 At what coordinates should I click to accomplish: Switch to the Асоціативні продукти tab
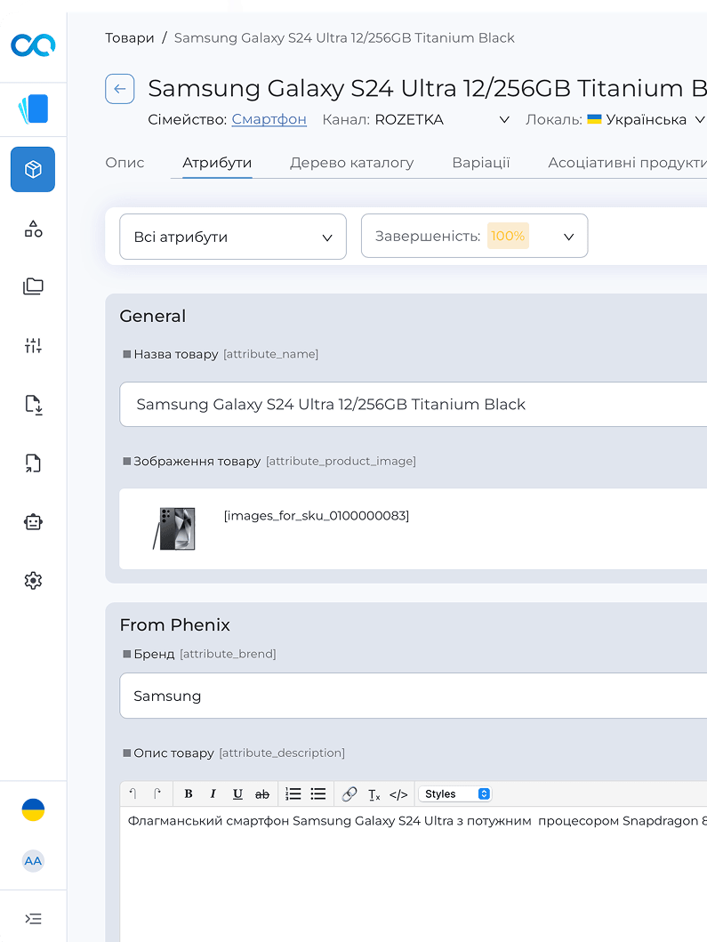point(627,163)
